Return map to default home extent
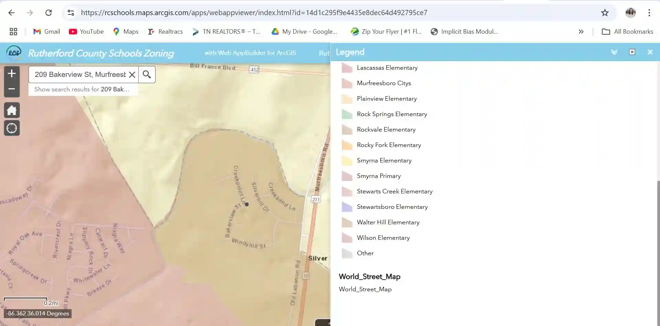 point(12,110)
